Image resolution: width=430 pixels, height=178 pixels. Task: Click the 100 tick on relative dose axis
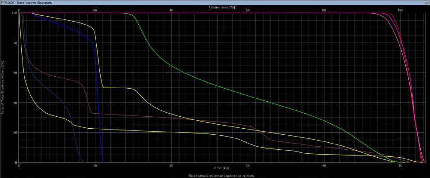click(x=400, y=10)
